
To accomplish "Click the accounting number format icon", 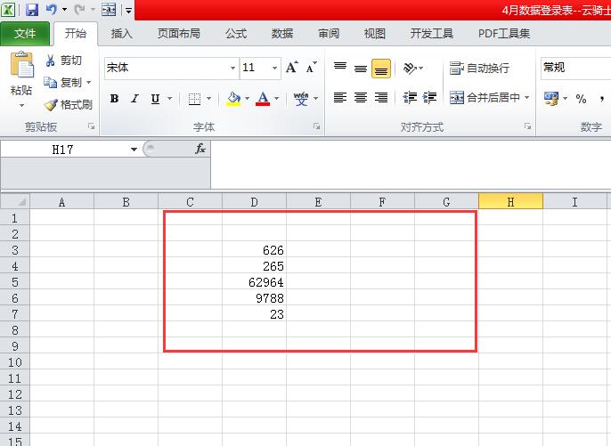I will pos(551,99).
